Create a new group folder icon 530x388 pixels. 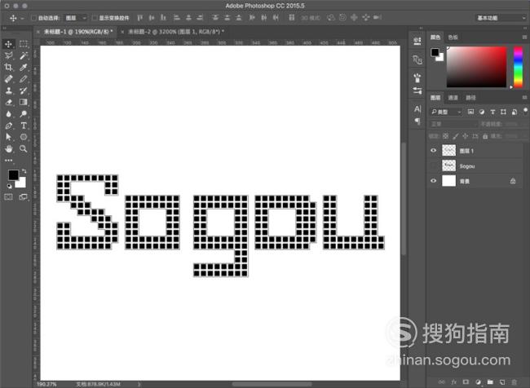tap(490, 382)
